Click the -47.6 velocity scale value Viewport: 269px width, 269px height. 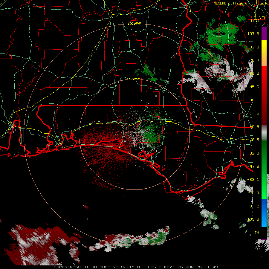click(x=253, y=166)
